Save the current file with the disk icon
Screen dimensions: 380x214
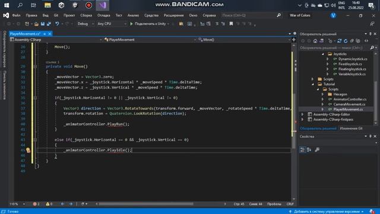point(43,24)
